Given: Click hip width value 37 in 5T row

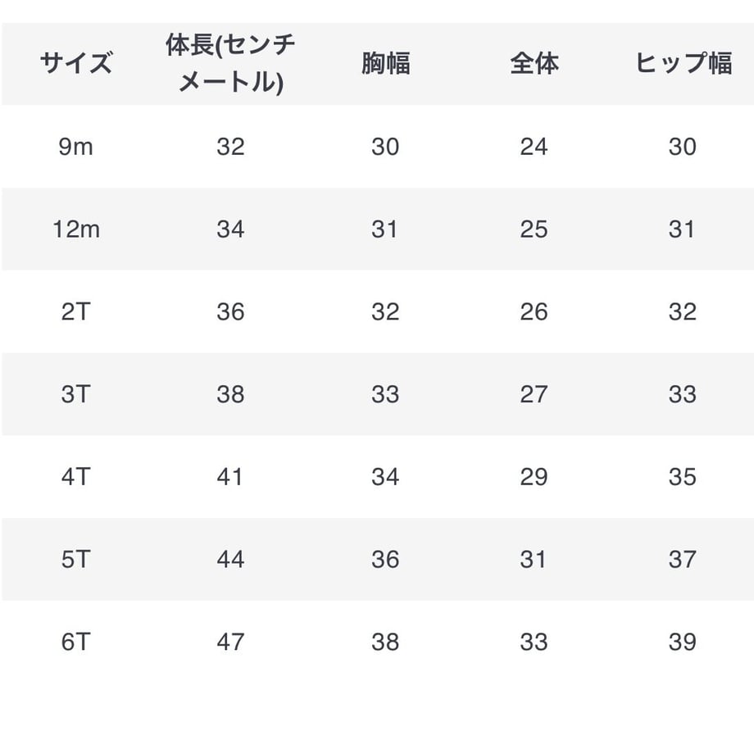Looking at the screenshot, I should tap(683, 560).
